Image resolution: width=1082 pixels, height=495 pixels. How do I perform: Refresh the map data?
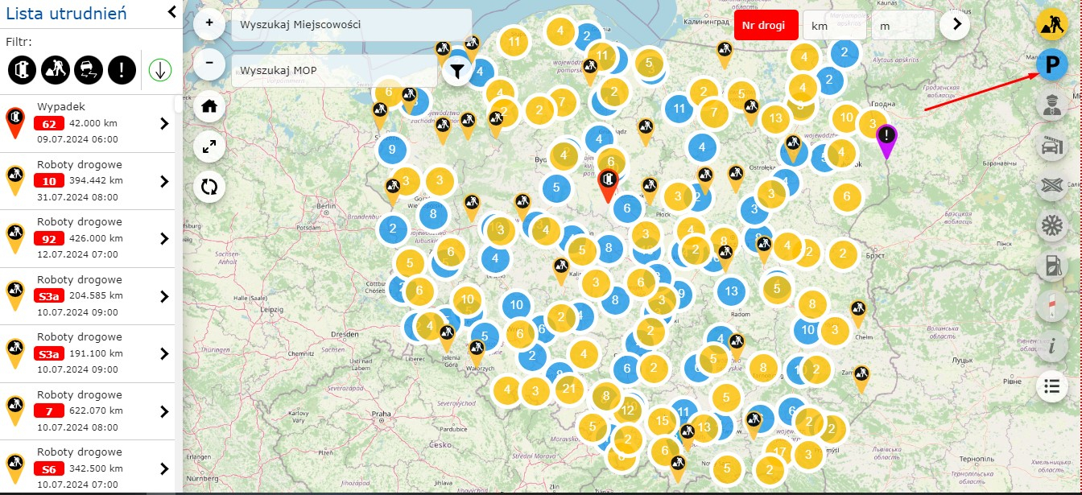209,187
